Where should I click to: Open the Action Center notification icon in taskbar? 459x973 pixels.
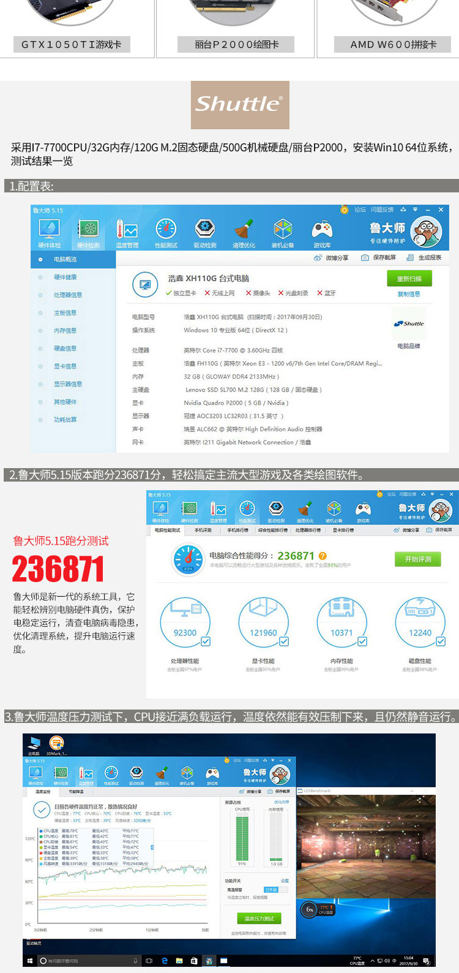click(426, 961)
